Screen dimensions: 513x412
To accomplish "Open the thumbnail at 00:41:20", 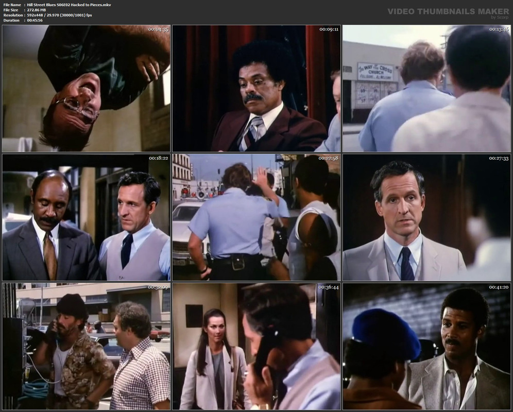I will pyautogui.click(x=426, y=346).
